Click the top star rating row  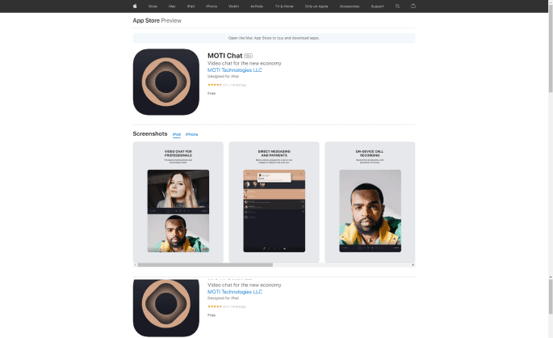227,85
